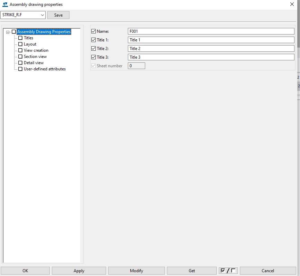300x276 pixels.
Task: Uncheck the Title 2 checkbox
Action: pyautogui.click(x=93, y=49)
